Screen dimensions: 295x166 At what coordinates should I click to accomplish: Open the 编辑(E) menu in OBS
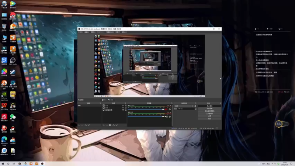(x=87, y=32)
